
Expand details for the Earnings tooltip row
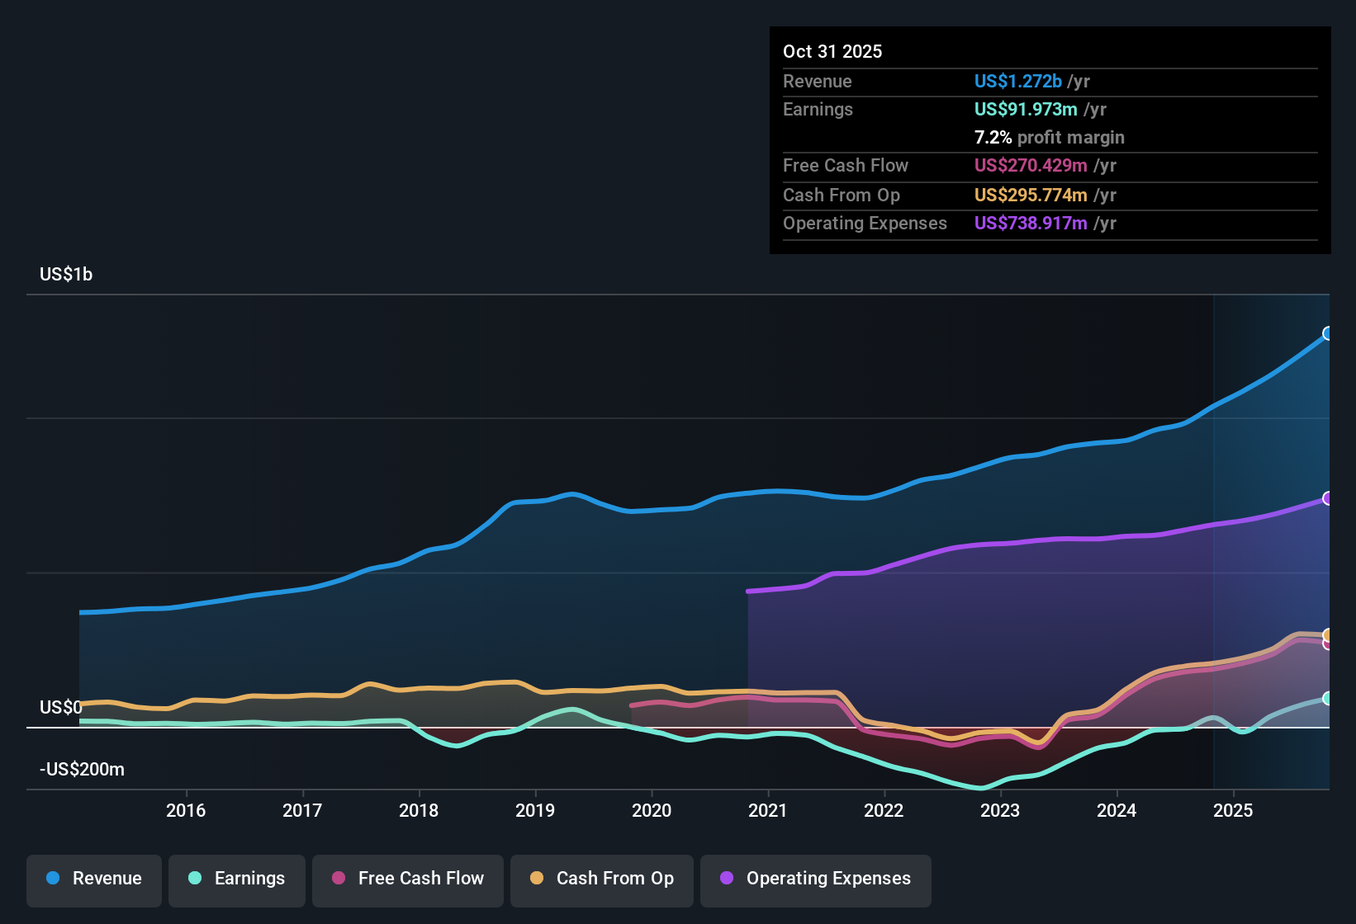[x=818, y=109]
